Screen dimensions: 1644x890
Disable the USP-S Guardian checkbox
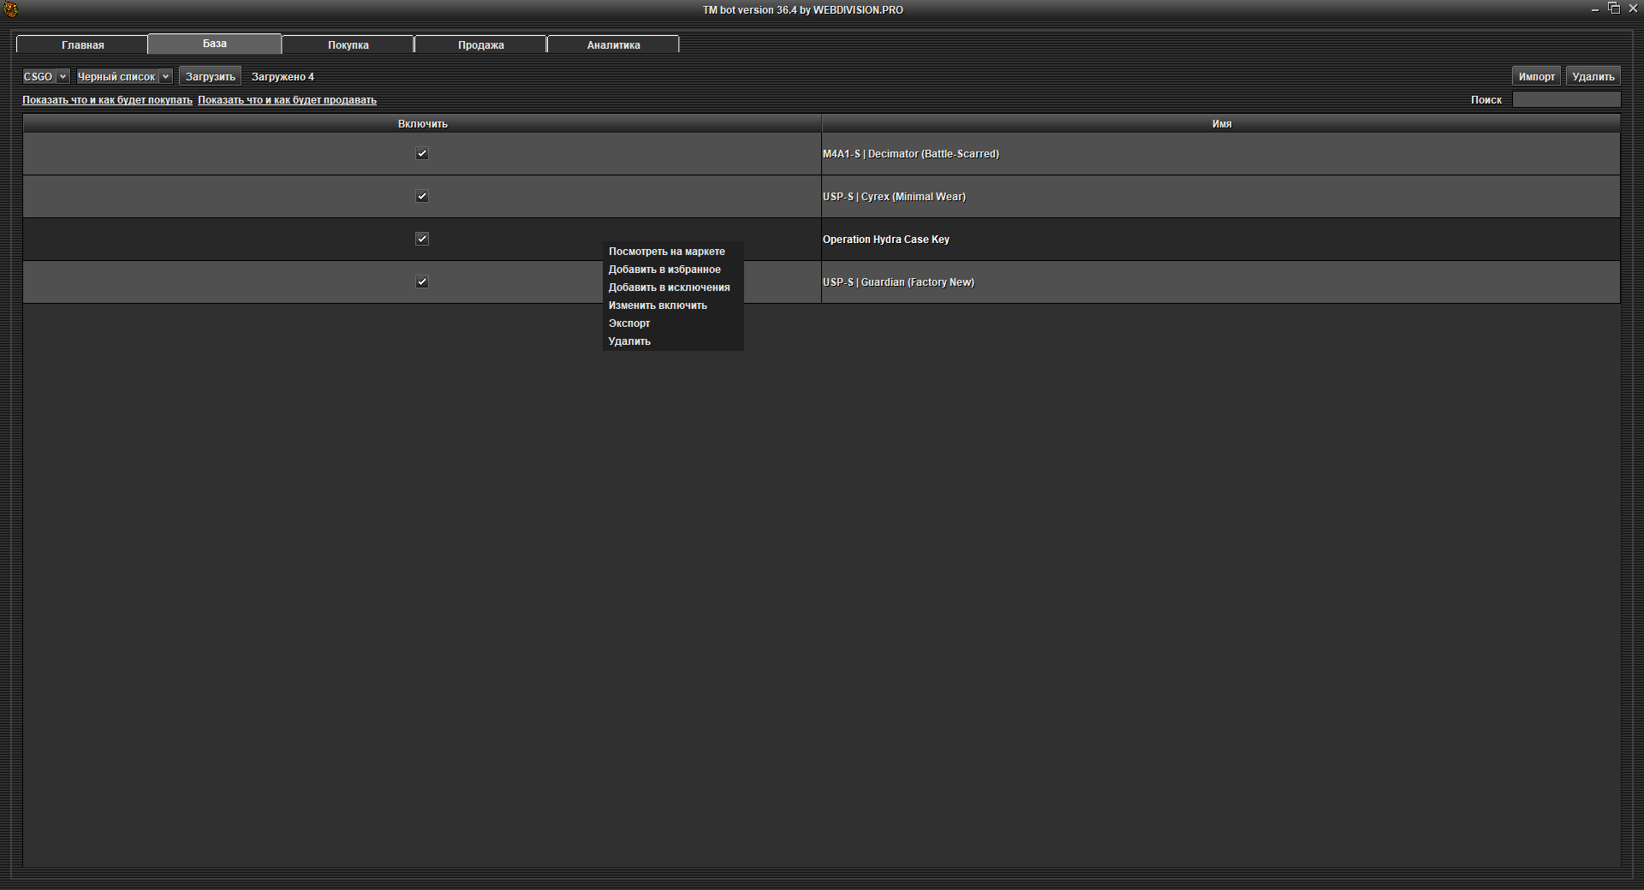pyautogui.click(x=422, y=282)
